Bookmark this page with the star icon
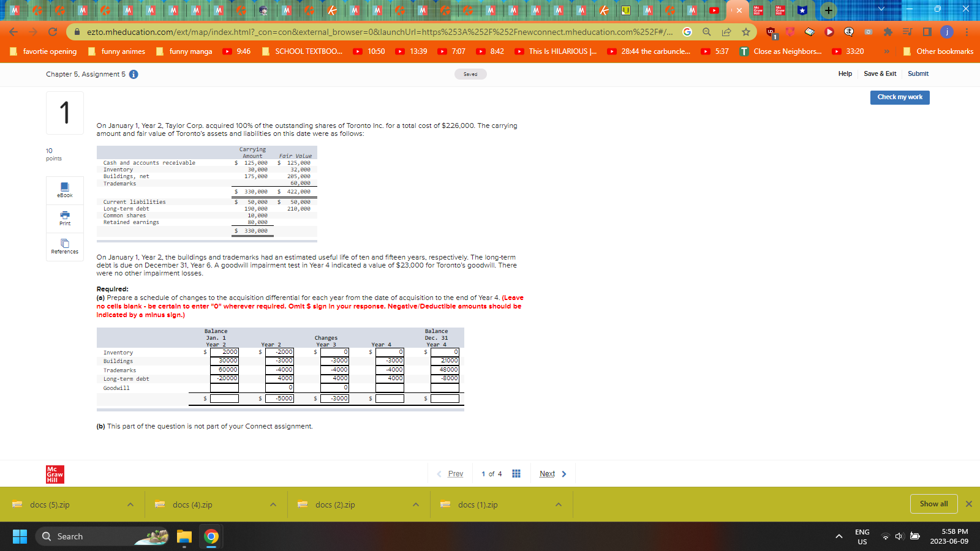The height and width of the screenshot is (551, 980). (x=745, y=32)
